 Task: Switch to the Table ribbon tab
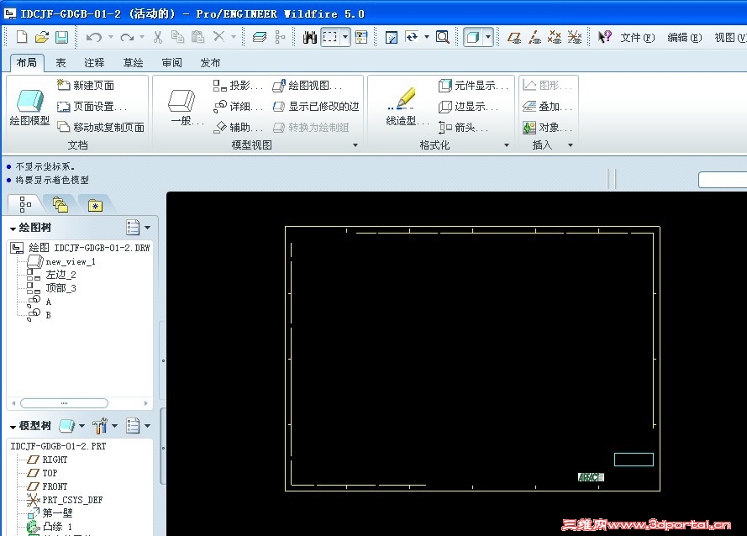(60, 62)
